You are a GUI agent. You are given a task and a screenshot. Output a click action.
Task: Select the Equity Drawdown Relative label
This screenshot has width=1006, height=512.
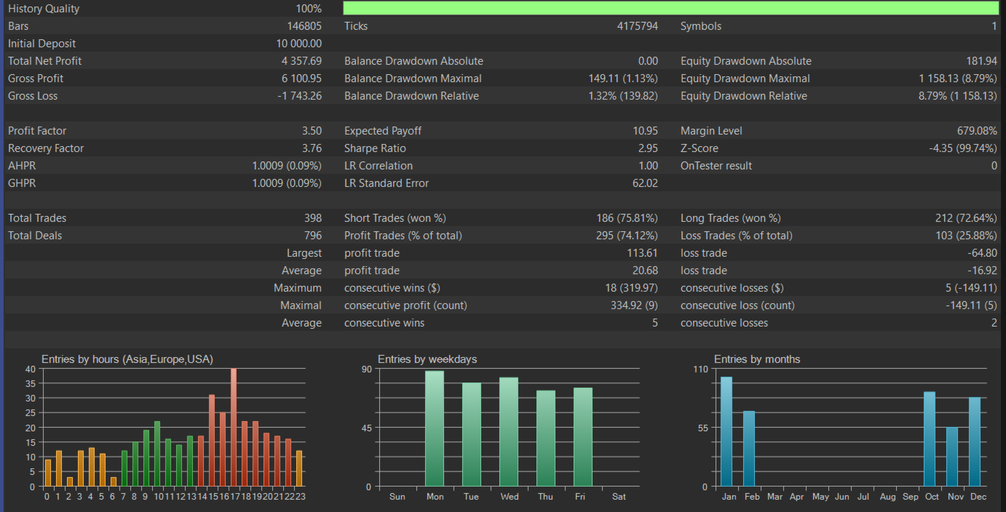click(744, 96)
